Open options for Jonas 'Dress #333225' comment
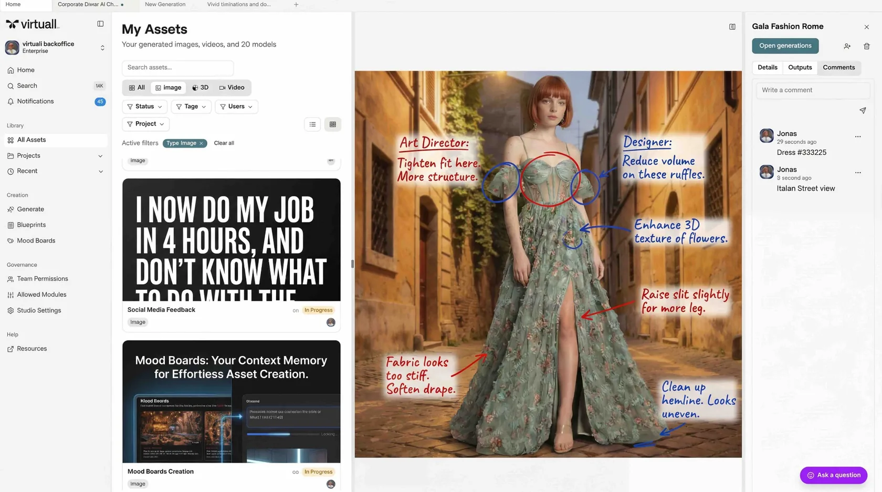Image resolution: width=882 pixels, height=492 pixels. (x=857, y=137)
